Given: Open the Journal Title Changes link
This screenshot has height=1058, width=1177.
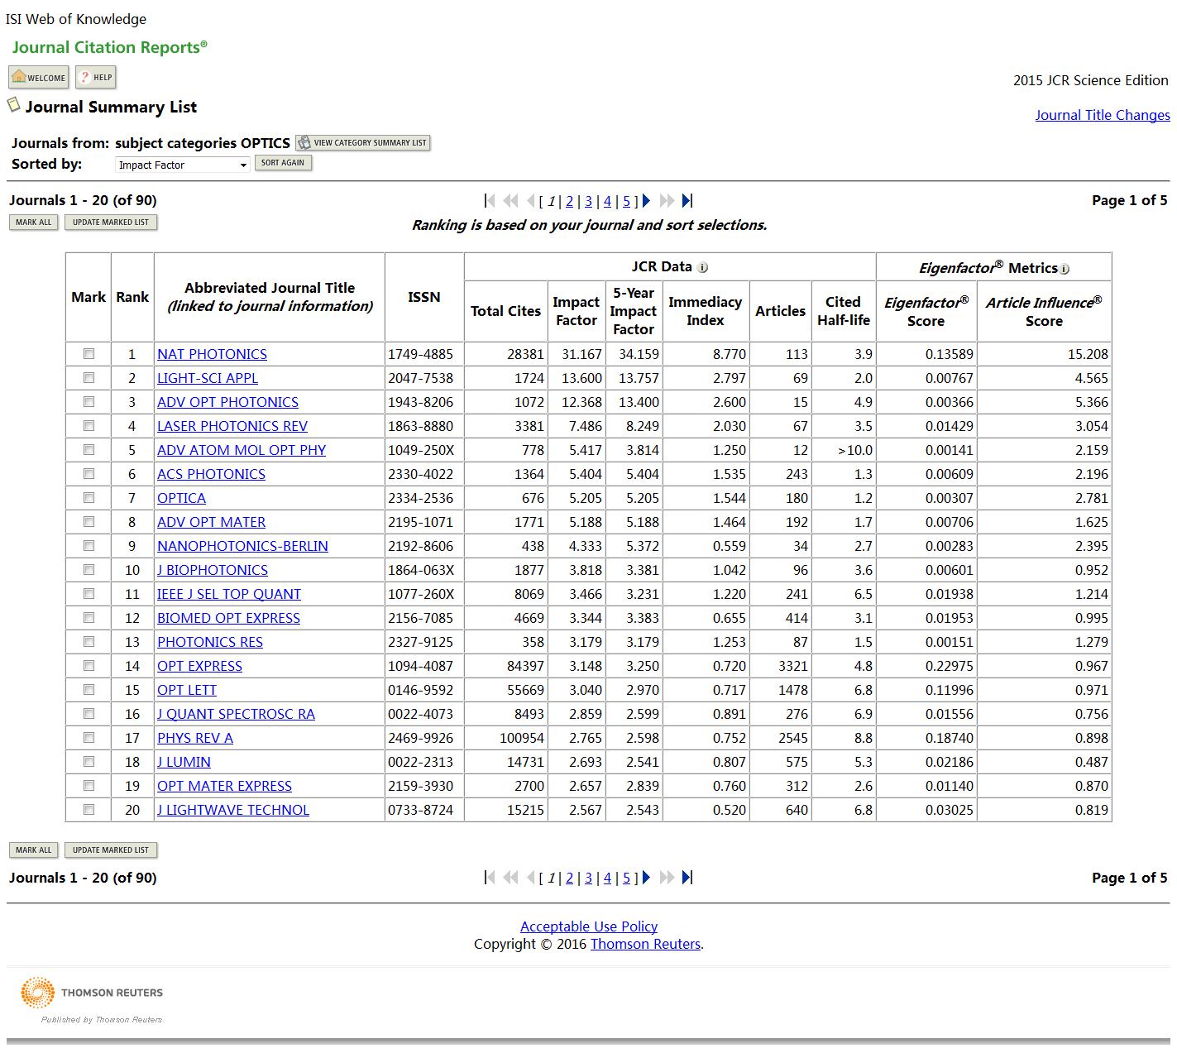Looking at the screenshot, I should click(x=1102, y=115).
